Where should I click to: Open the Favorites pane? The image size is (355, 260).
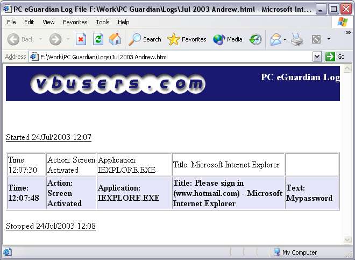click(187, 39)
